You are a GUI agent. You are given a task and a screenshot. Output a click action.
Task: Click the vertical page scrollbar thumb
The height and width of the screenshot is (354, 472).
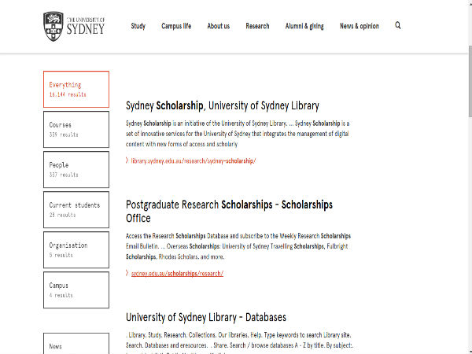(470, 81)
